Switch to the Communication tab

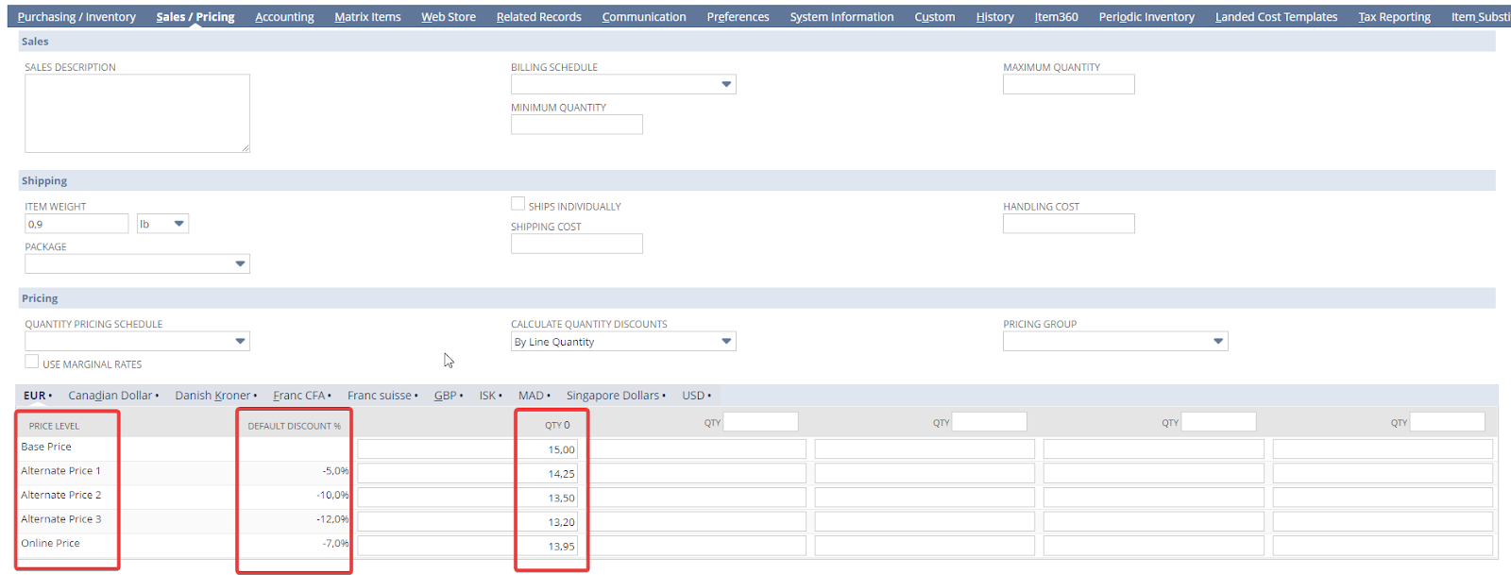[644, 17]
